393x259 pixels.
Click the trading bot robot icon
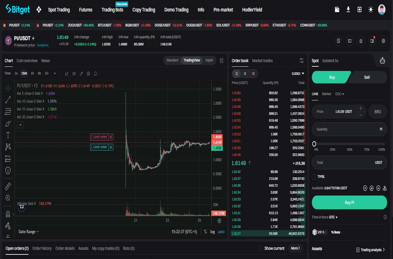382,60
